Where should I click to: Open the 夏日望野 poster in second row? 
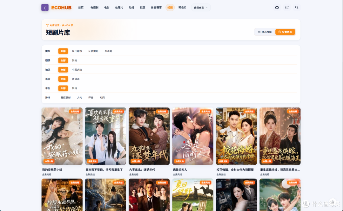[193, 195]
